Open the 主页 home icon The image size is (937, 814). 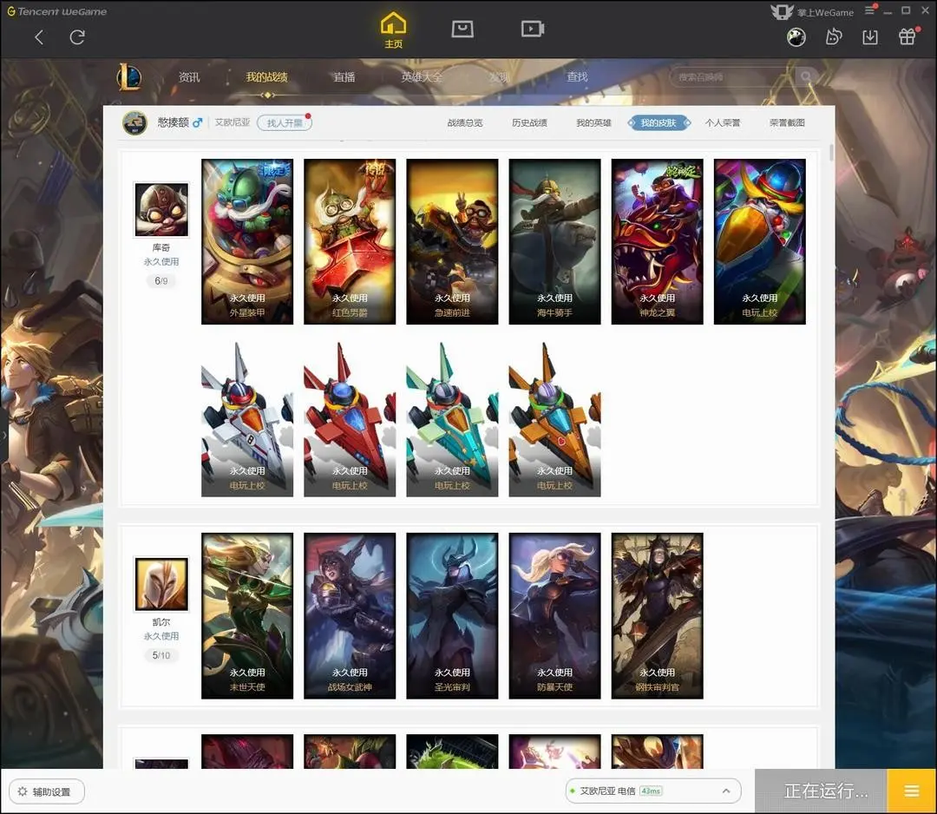[393, 31]
